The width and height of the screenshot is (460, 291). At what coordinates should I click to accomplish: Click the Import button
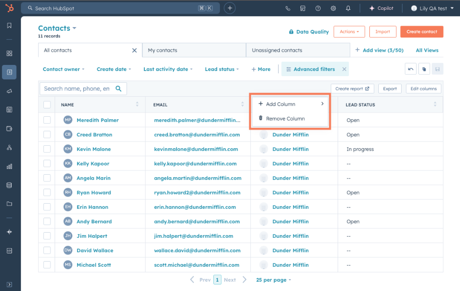click(x=382, y=32)
